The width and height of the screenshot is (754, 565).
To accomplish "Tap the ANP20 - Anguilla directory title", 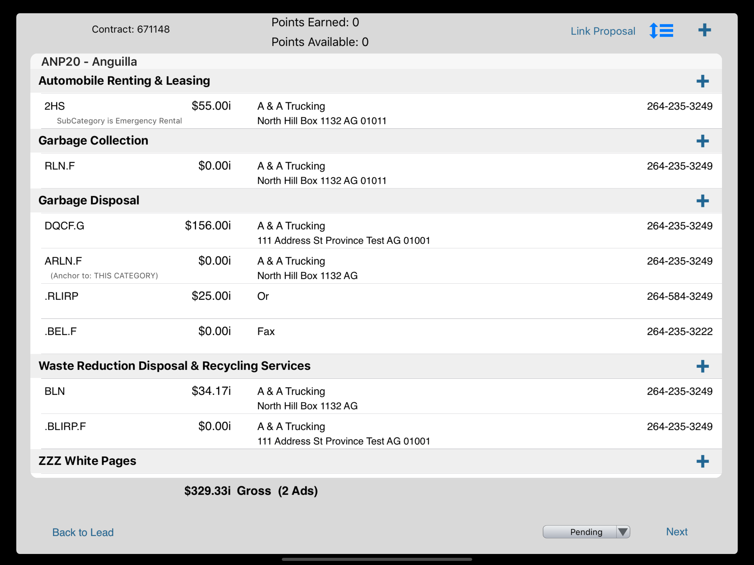I will [x=89, y=62].
